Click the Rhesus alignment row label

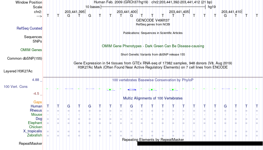click(x=36, y=110)
